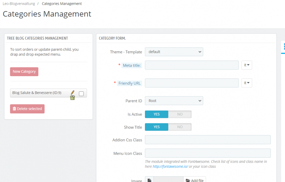Navigate to Leo-Blogverwaltung in the breadcrumb
Viewport: 285px width, 182px height.
tap(19, 3)
